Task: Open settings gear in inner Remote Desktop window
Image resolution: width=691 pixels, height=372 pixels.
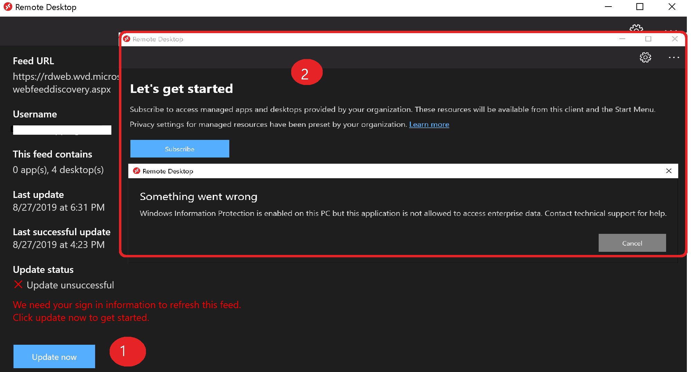Action: 645,57
